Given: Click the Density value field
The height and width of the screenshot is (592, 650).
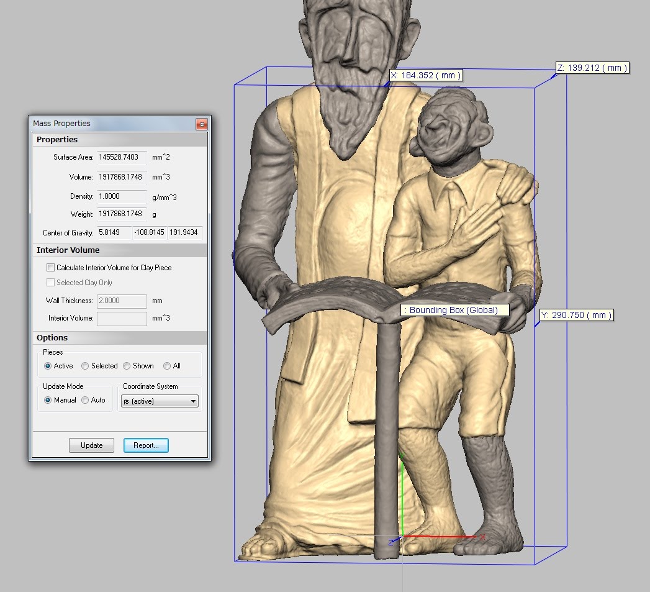Looking at the screenshot, I should pyautogui.click(x=122, y=196).
